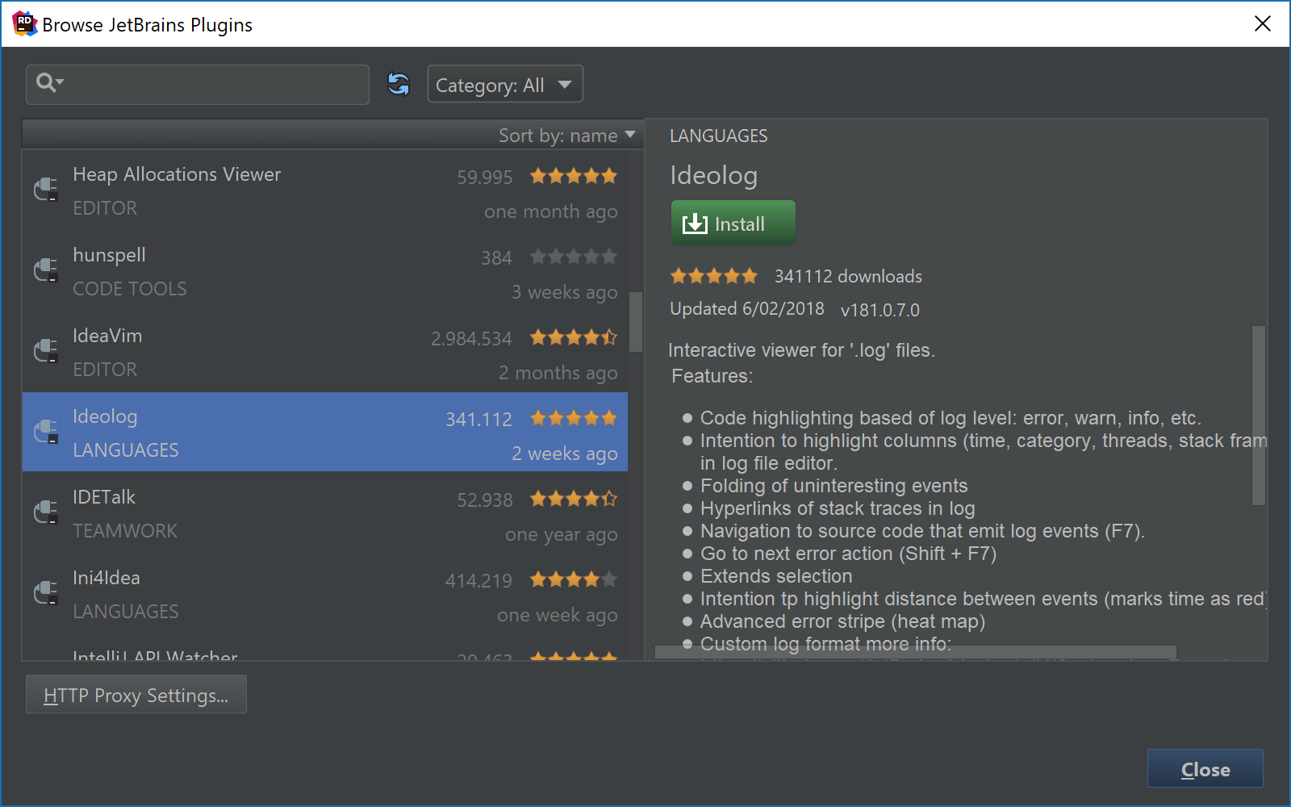Click 'Extends selection' bullet text
The image size is (1291, 807).
coord(776,576)
